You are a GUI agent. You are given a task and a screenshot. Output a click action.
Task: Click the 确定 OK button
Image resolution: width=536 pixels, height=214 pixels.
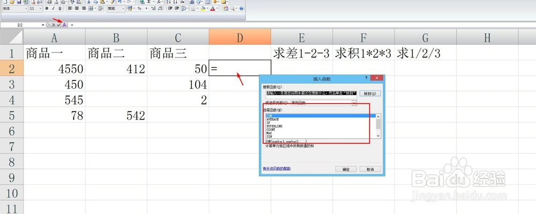click(346, 169)
